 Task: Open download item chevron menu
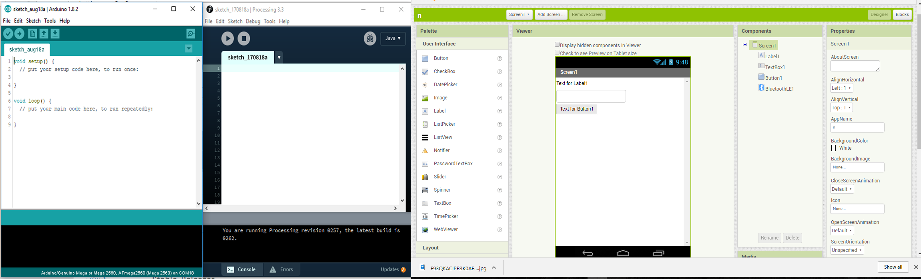pyautogui.click(x=494, y=268)
